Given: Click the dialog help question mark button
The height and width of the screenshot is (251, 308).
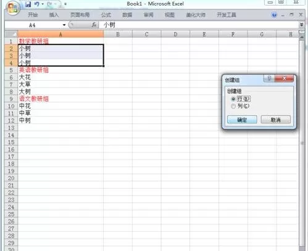Looking at the screenshot, I should click(269, 78).
